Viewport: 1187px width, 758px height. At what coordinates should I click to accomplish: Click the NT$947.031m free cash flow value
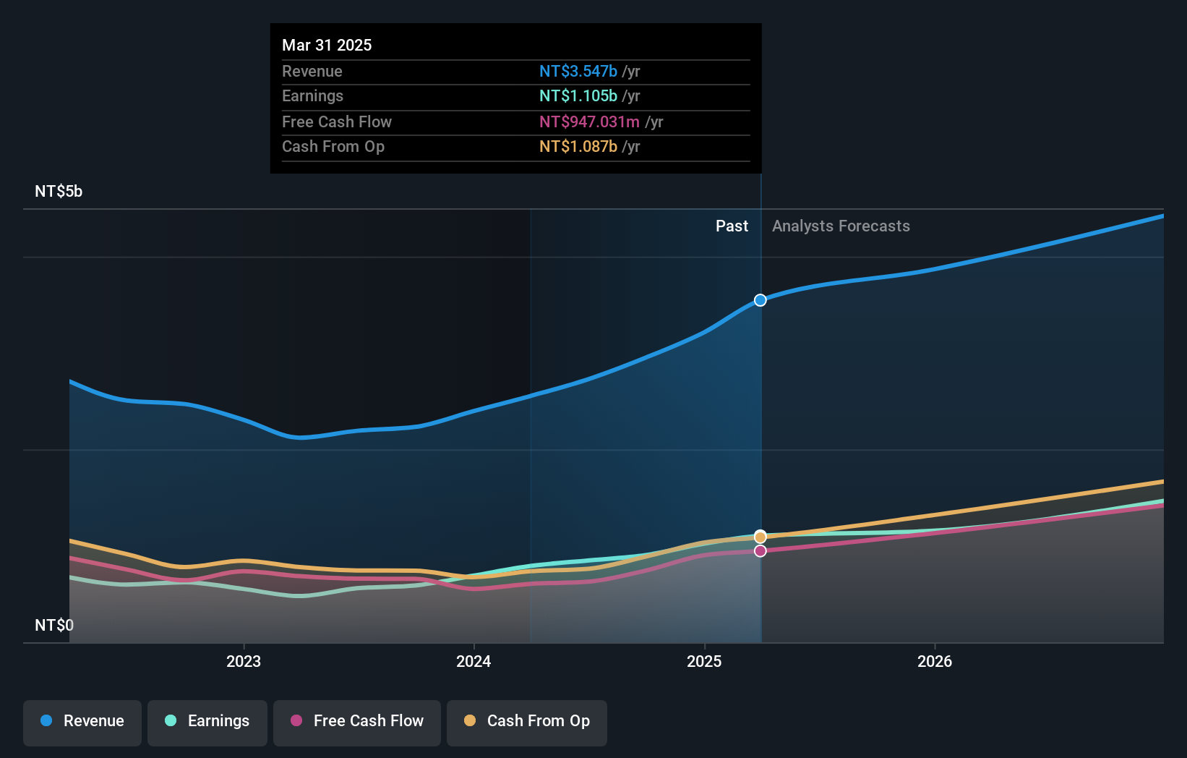tap(589, 122)
